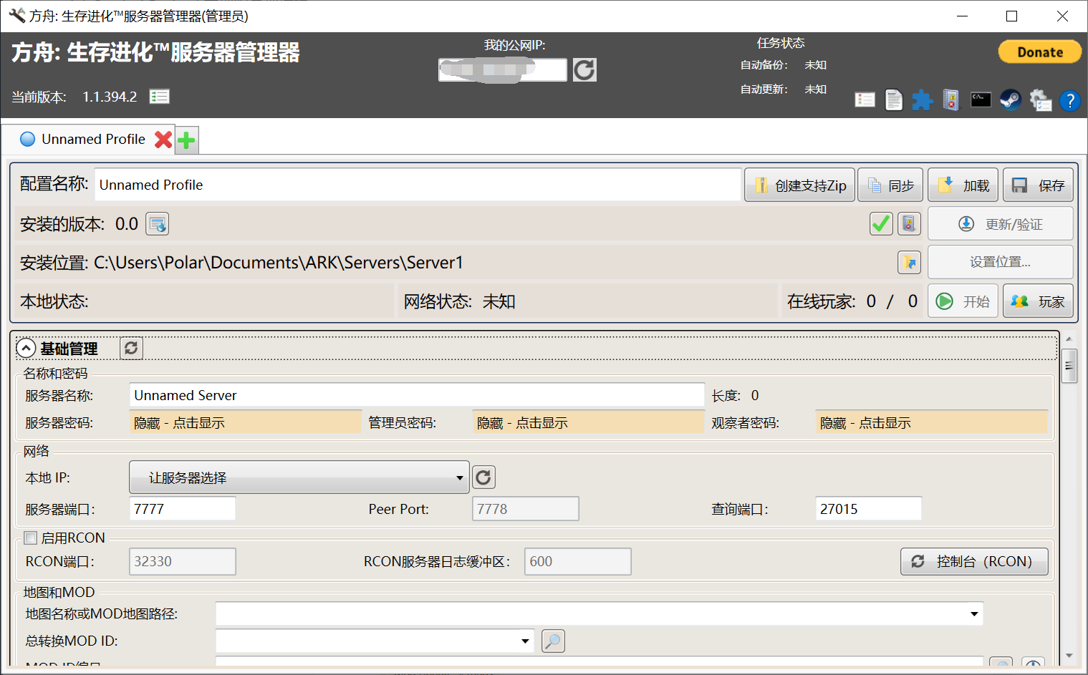The image size is (1088, 675).
Task: Refresh the local IP list
Action: tap(483, 477)
